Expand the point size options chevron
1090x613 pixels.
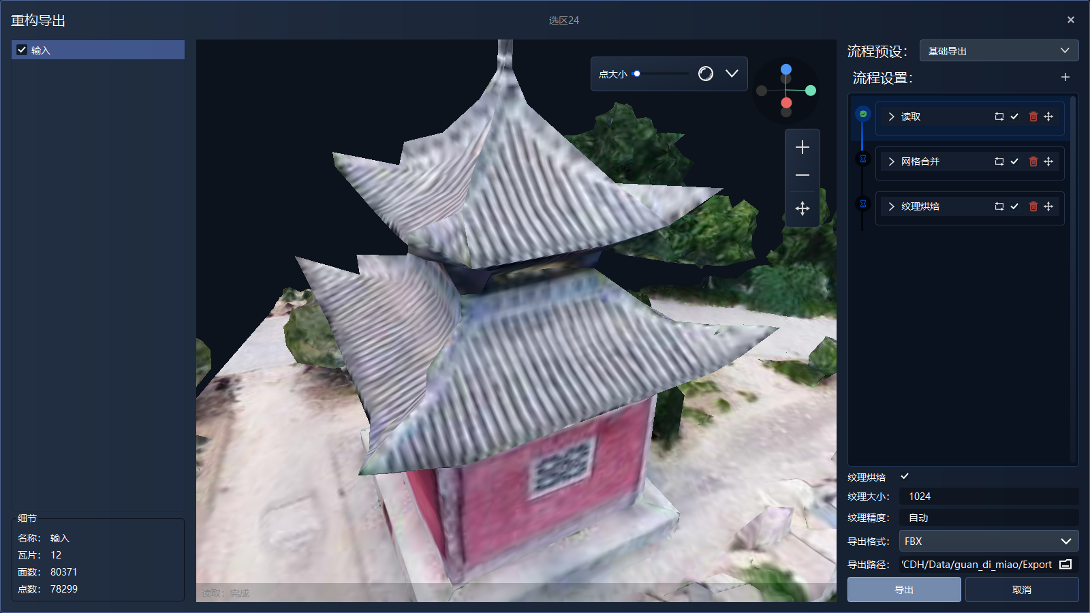732,74
